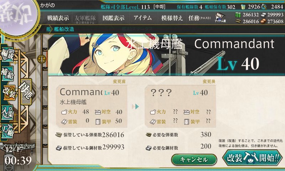Image resolution: width=285 pixels, height=171 pixels.
Task: Open the 改装 remodel sidebar icon
Action: click(9, 92)
